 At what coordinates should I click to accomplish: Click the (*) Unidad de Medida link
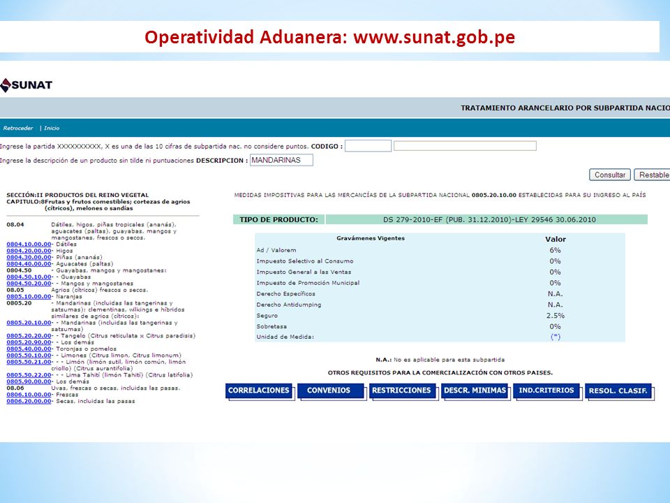(555, 337)
